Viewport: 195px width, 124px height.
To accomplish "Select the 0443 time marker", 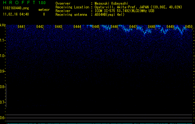I will click(x=59, y=27).
